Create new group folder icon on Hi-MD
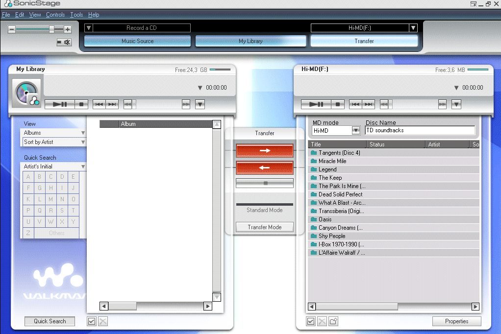Viewport: 501px width, 334px height. [333, 321]
